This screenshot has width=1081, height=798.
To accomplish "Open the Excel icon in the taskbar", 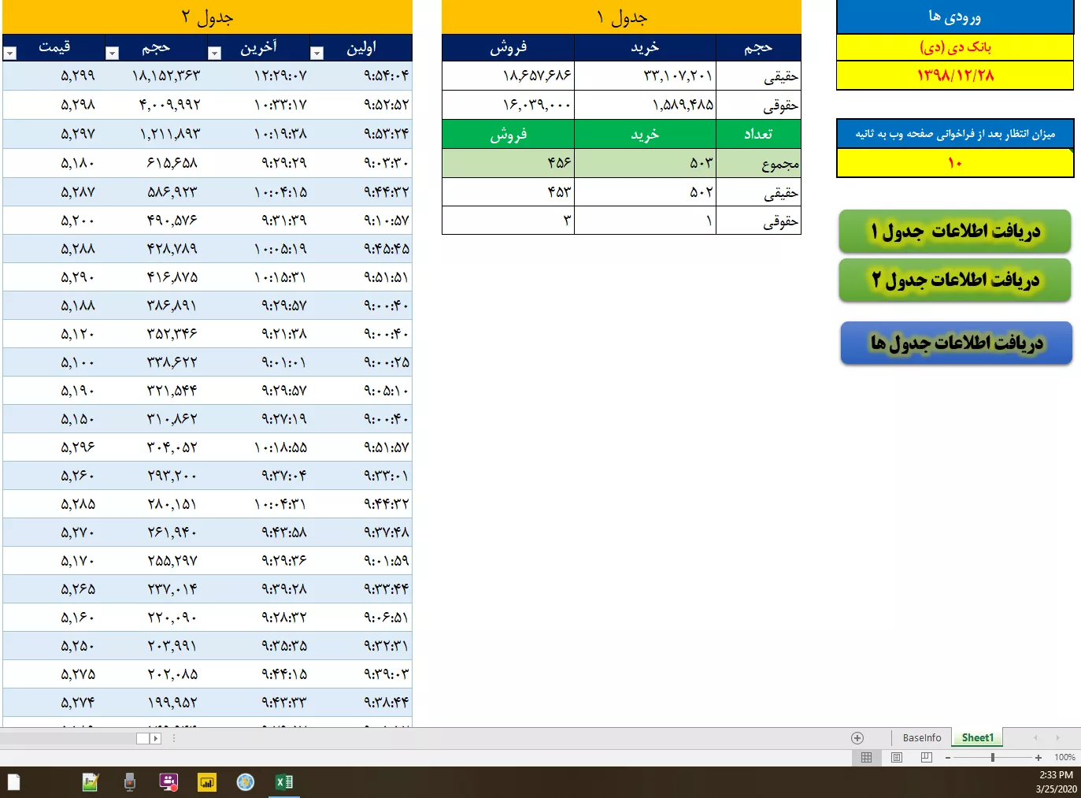I will (x=283, y=782).
